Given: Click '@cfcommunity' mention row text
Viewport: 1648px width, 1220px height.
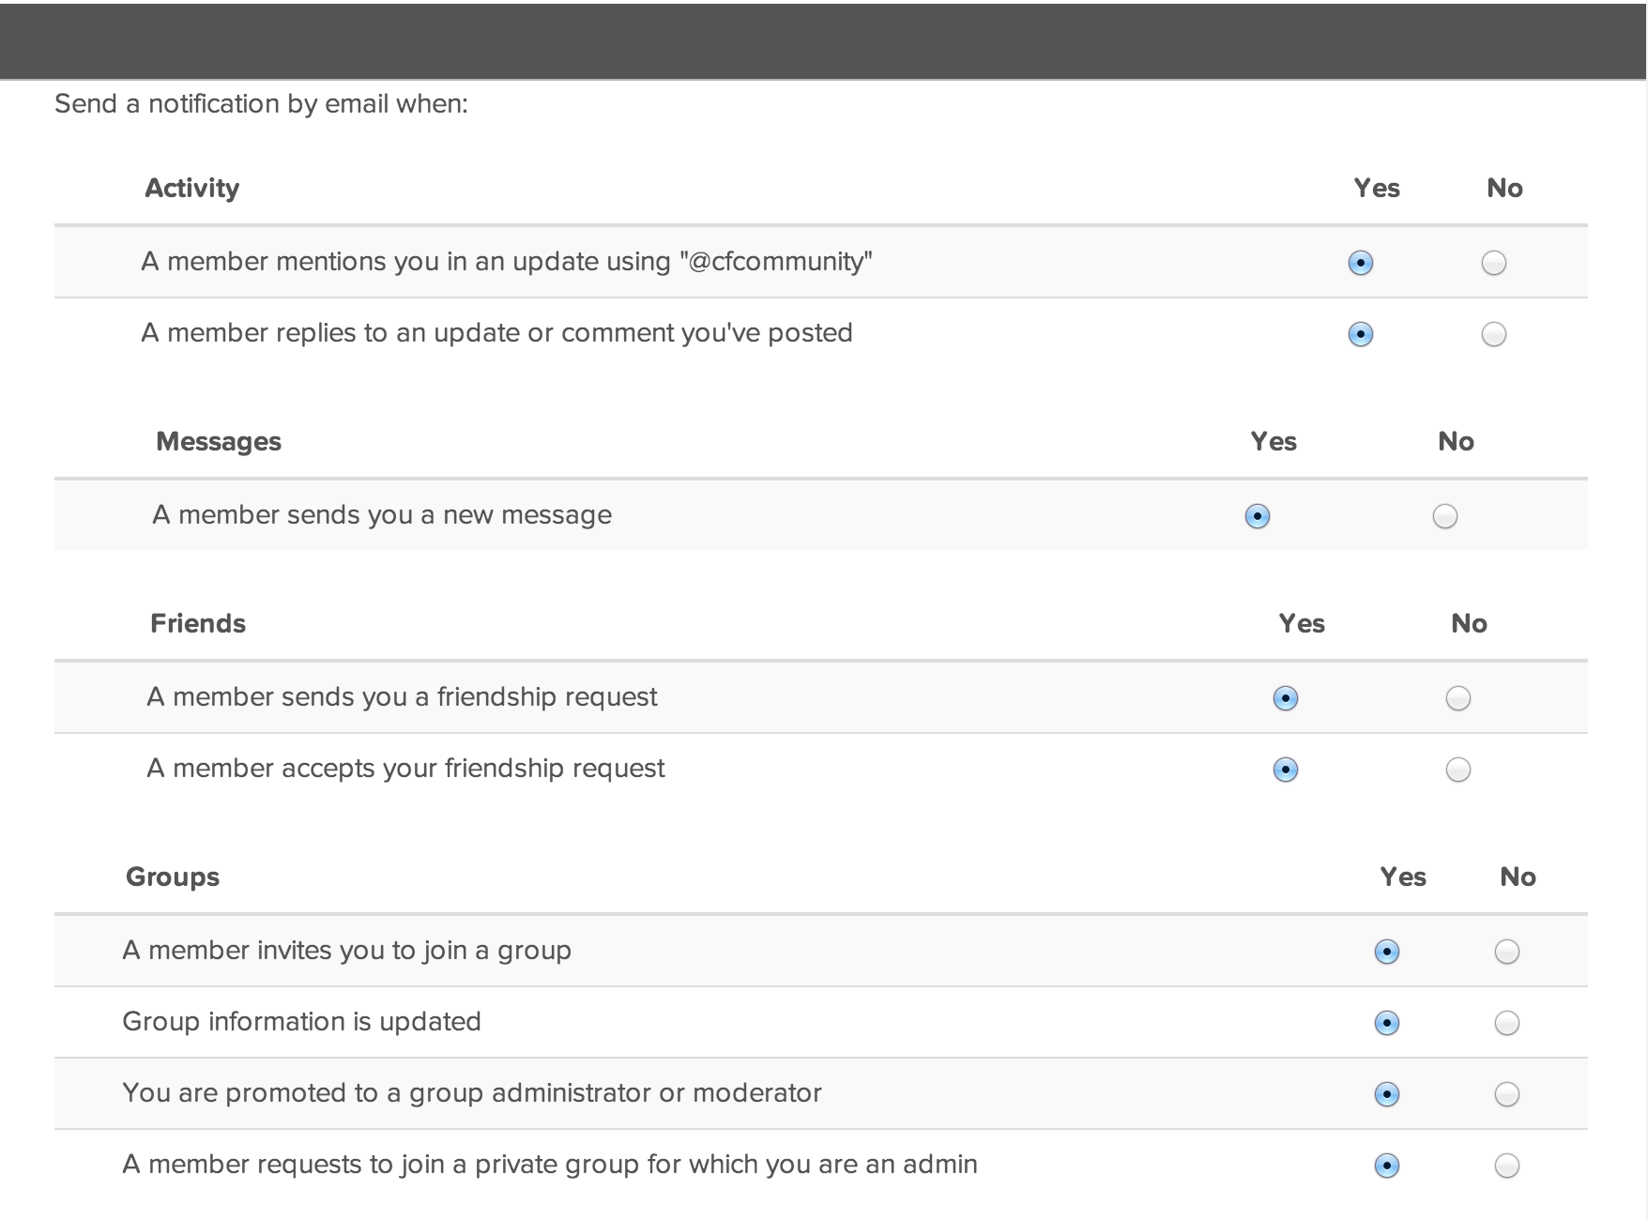Looking at the screenshot, I should pyautogui.click(x=507, y=262).
